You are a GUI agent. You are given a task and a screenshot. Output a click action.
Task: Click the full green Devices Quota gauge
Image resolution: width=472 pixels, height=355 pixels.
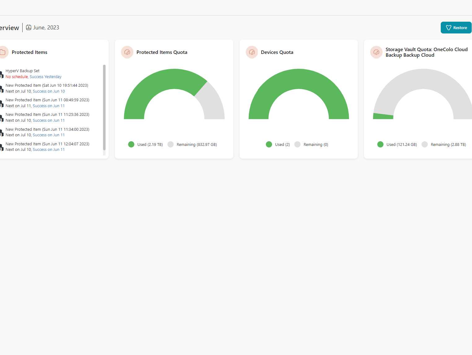pyautogui.click(x=299, y=79)
